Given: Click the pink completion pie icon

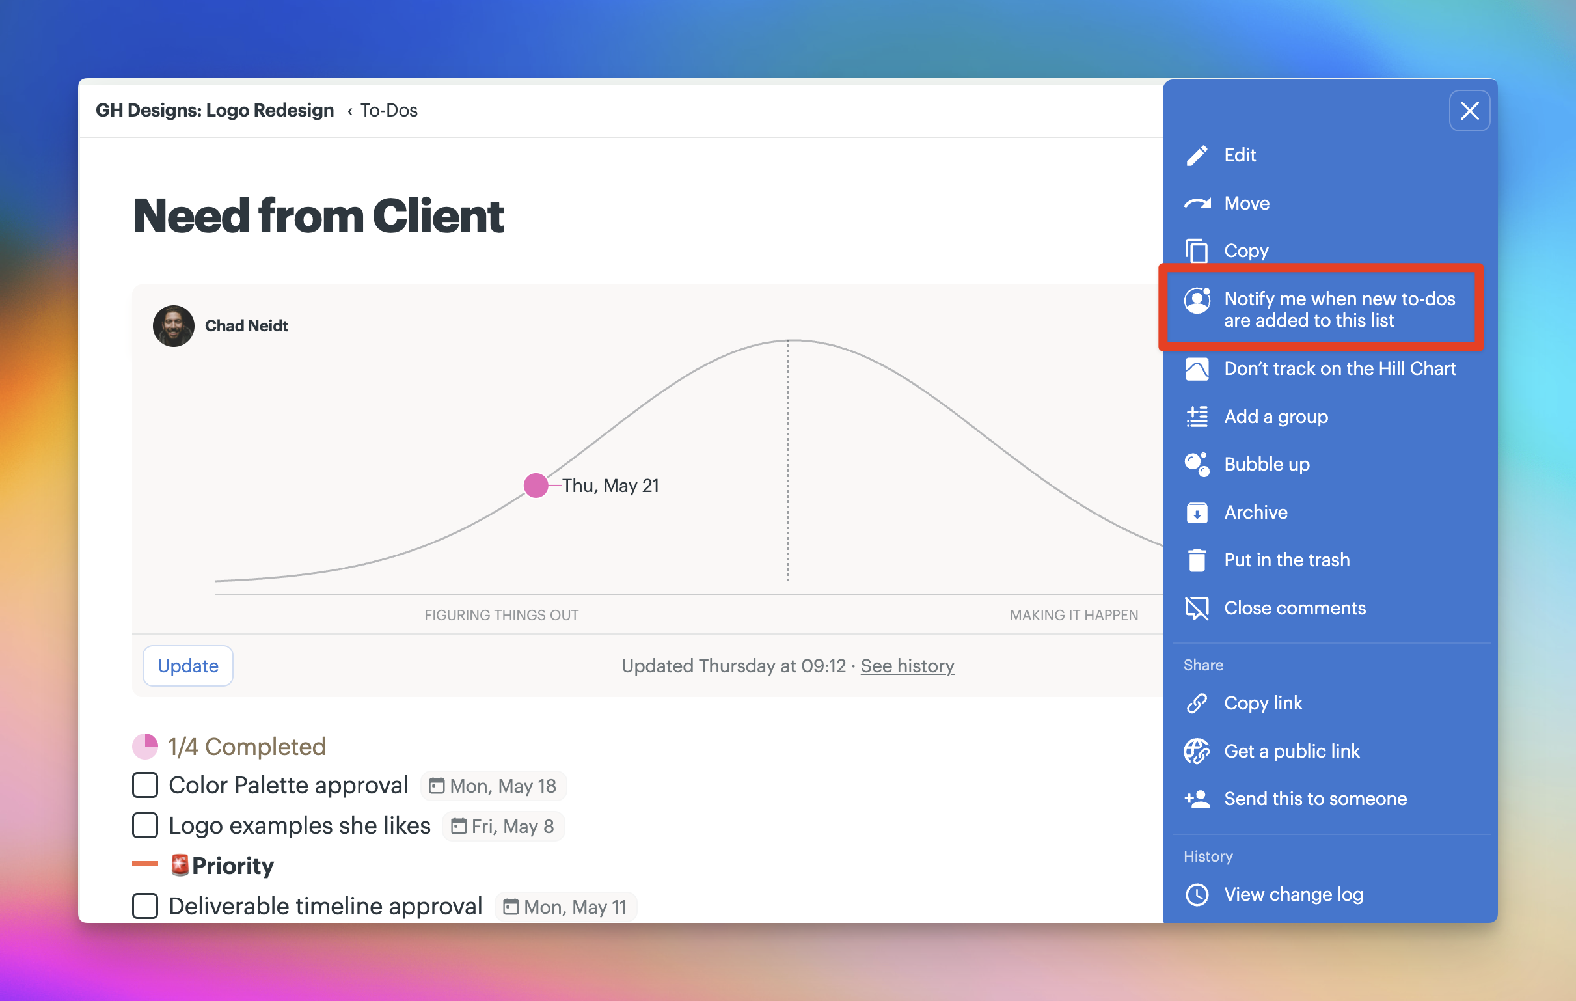Looking at the screenshot, I should tap(145, 747).
